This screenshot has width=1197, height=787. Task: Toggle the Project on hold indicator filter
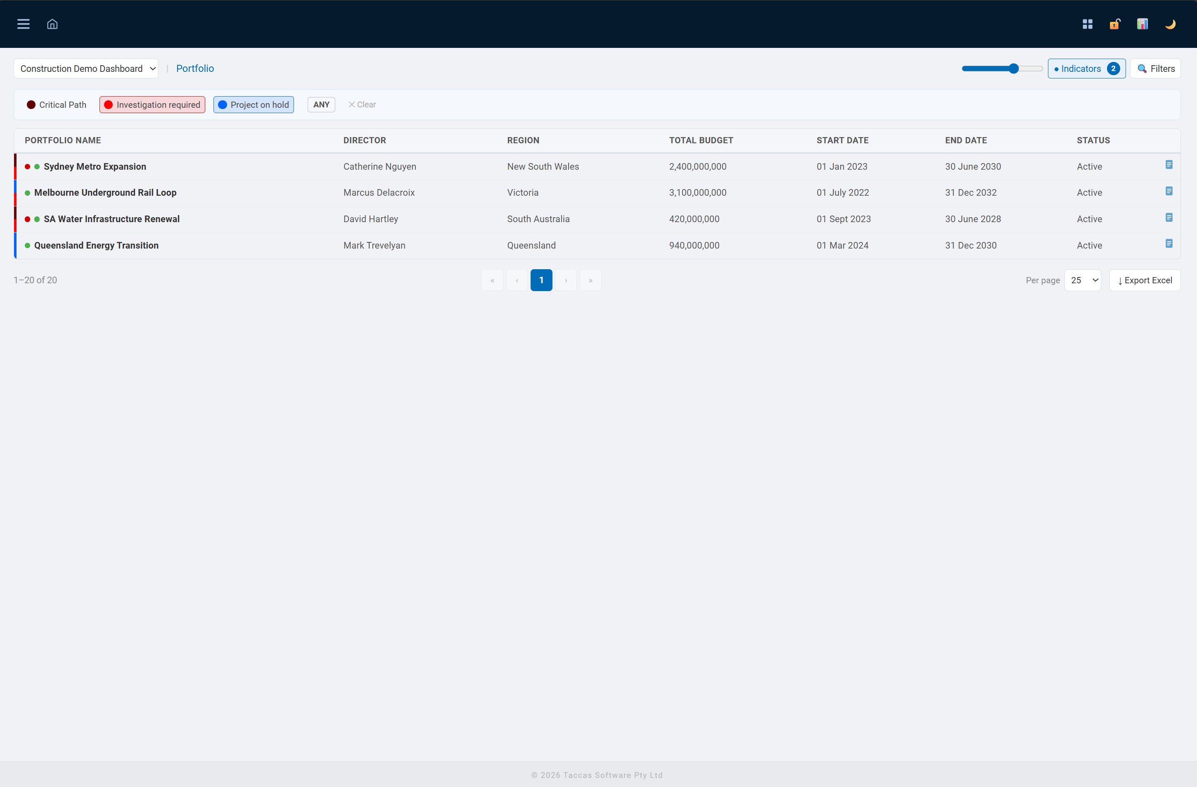pyautogui.click(x=254, y=104)
